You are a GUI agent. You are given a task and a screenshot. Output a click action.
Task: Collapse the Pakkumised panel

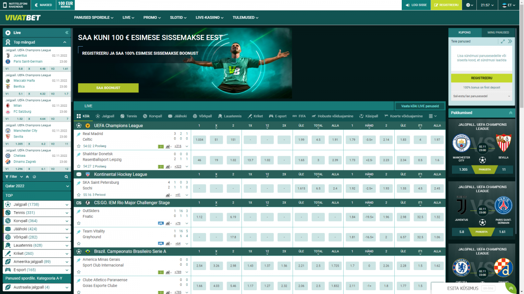511,113
